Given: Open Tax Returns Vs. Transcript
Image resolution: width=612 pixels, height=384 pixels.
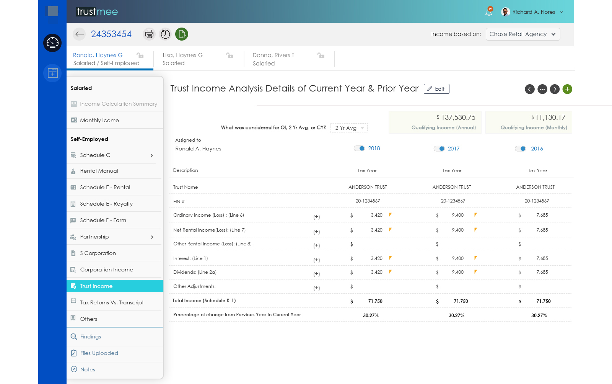Looking at the screenshot, I should [115, 302].
